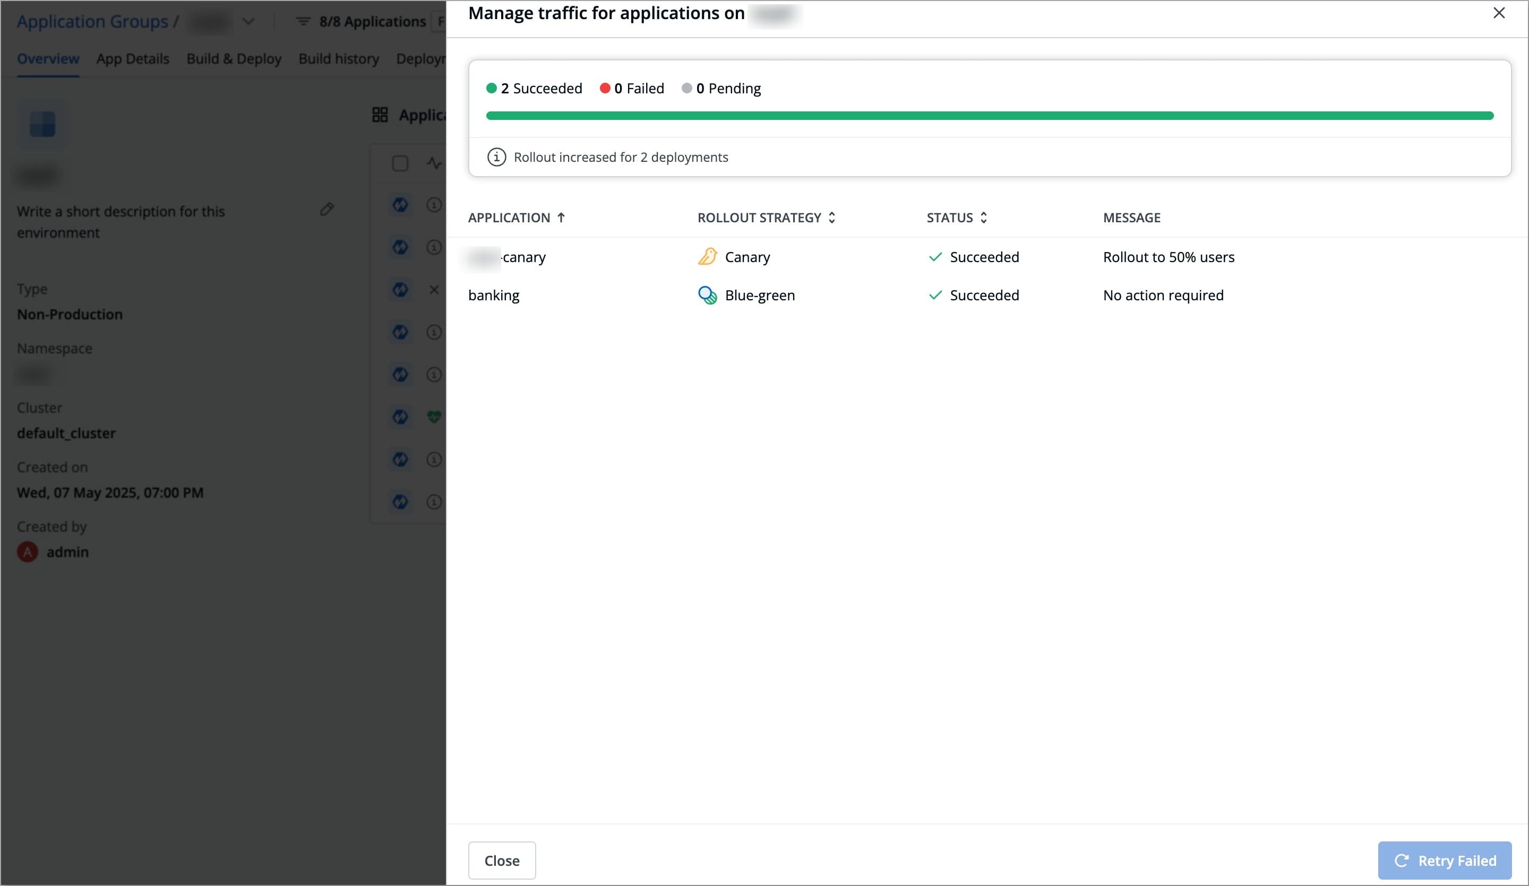Switch to the App Details tab
The image size is (1529, 886).
(132, 59)
